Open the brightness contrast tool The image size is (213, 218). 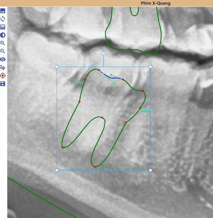[x=3, y=35]
